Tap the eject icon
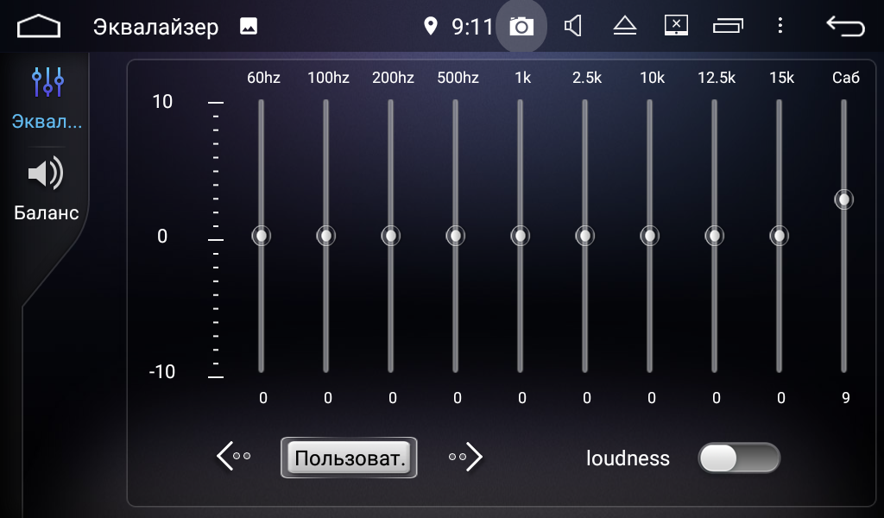The width and height of the screenshot is (884, 518). [x=625, y=26]
